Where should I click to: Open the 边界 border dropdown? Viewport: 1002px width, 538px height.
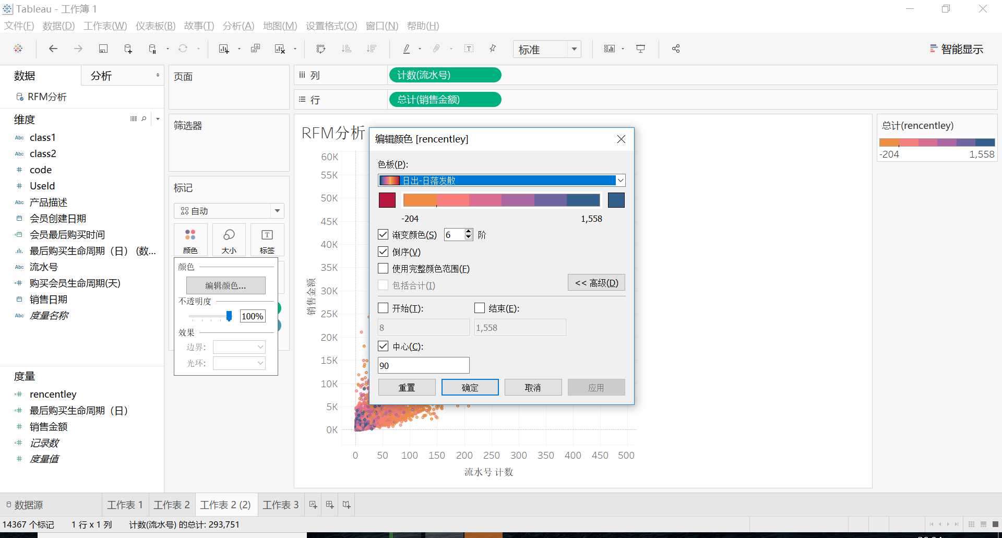(239, 347)
